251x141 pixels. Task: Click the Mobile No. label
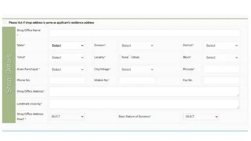click(x=102, y=80)
